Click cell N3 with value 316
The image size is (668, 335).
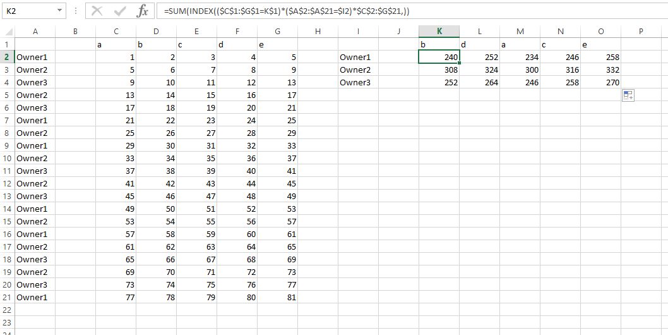coord(560,70)
